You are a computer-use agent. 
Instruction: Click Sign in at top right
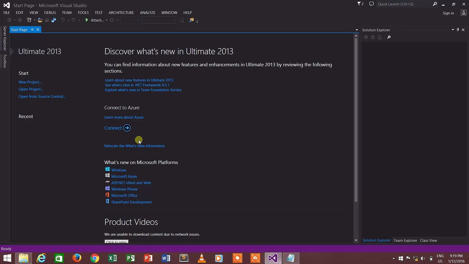click(448, 13)
